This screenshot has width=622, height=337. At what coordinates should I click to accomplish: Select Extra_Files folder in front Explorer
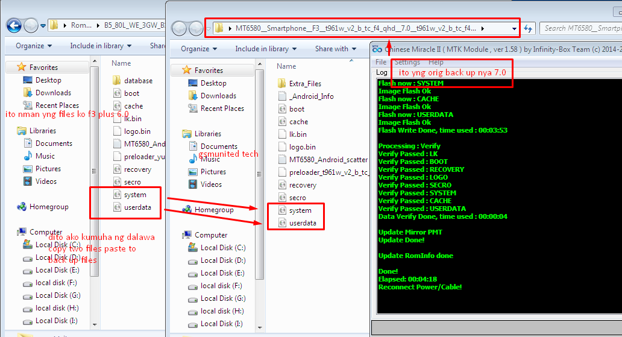(x=300, y=84)
